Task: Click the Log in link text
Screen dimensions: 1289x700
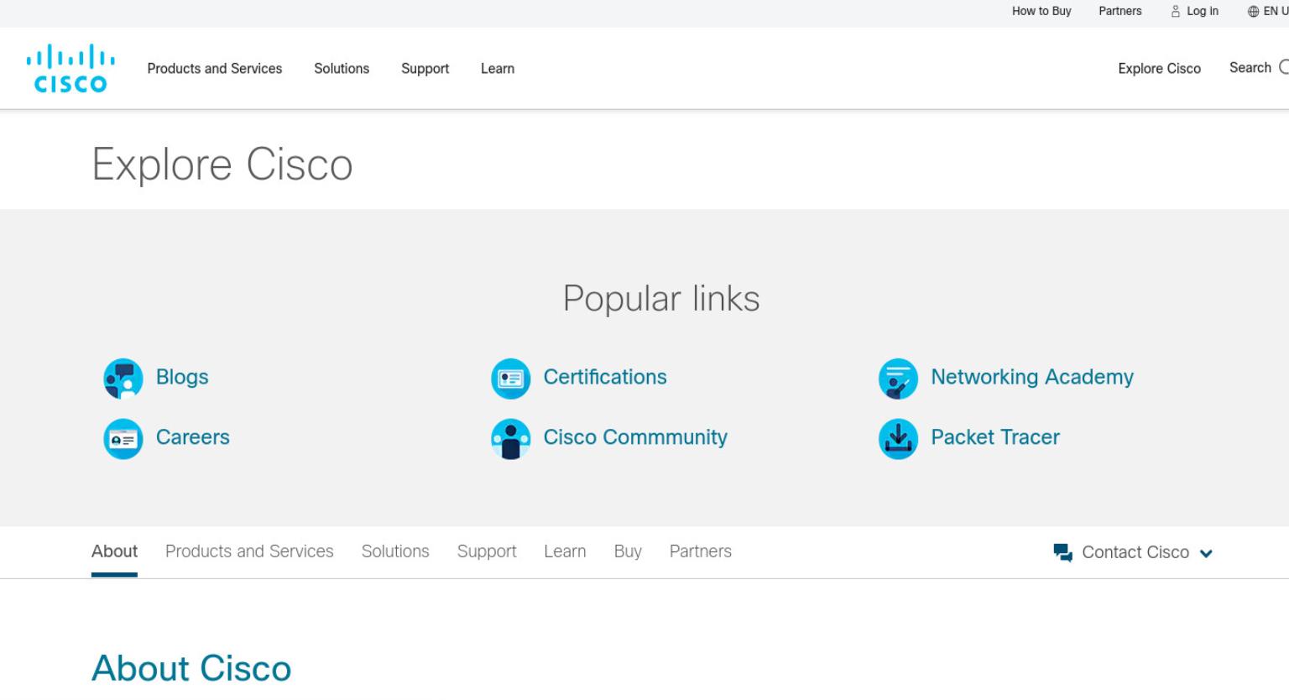Action: [1203, 11]
